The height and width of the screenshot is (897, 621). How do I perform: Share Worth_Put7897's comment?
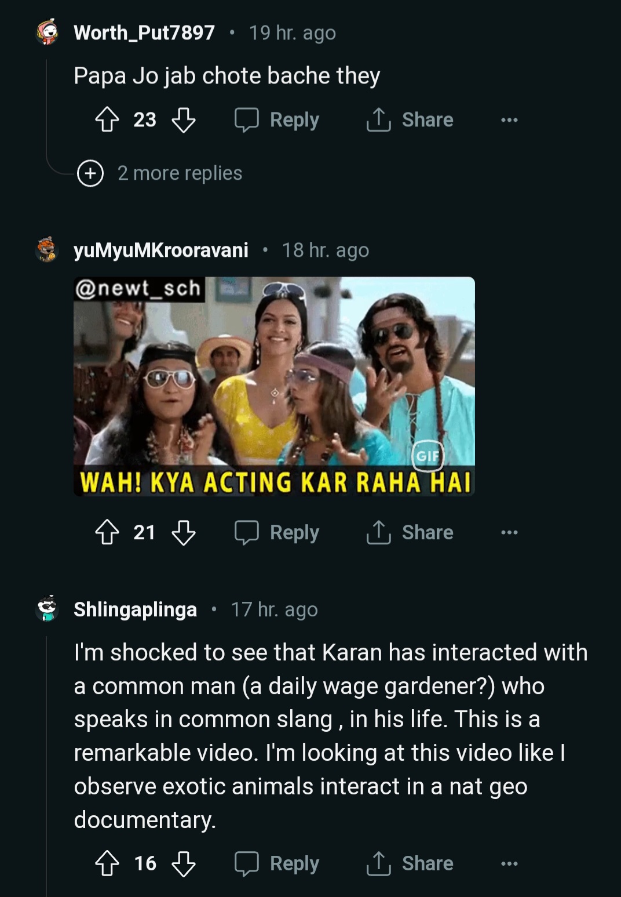pyautogui.click(x=410, y=120)
